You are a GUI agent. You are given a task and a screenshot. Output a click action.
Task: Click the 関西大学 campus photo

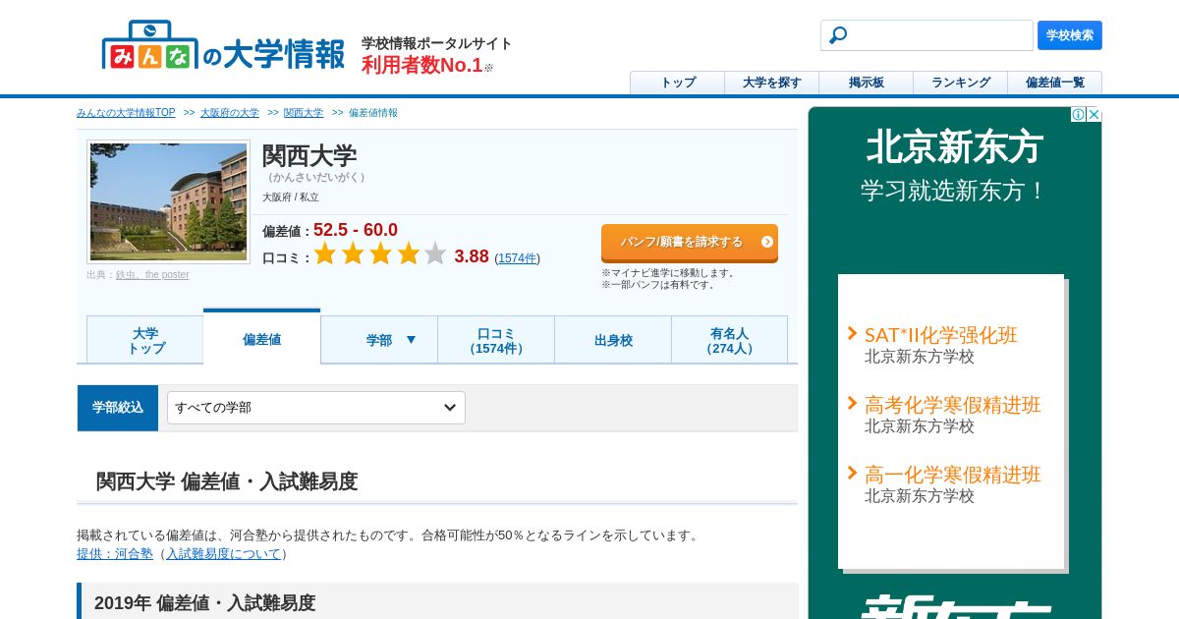click(169, 201)
